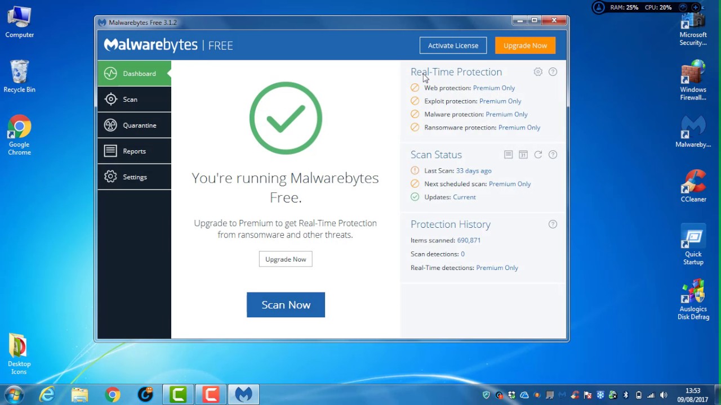Click Web protection disabled icon

point(415,88)
